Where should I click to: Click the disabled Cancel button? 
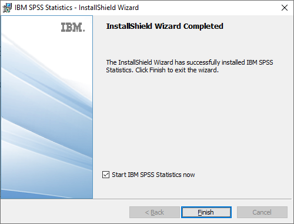click(x=262, y=212)
